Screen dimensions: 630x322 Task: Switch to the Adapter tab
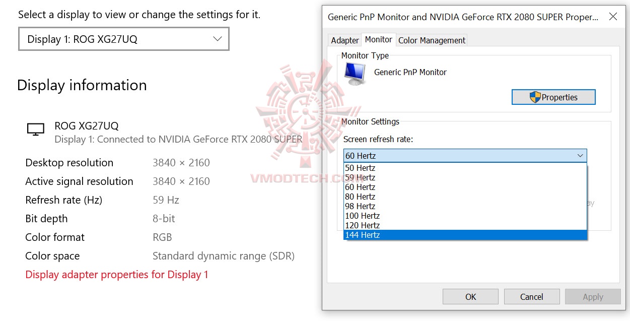[x=344, y=40]
